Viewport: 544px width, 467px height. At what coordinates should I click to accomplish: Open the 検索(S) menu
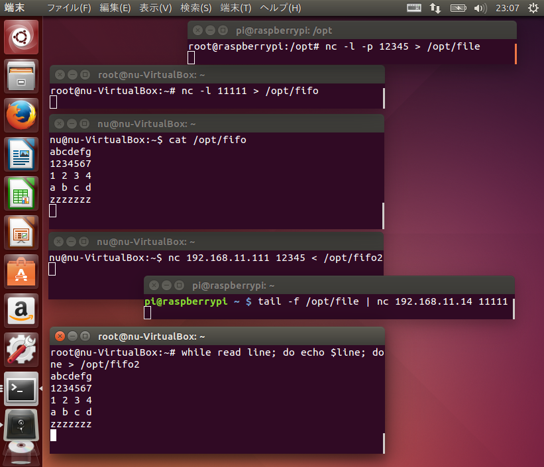[196, 8]
